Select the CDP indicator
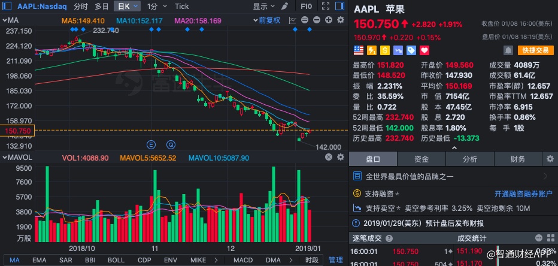This screenshot has width=558, height=266. click(144, 260)
